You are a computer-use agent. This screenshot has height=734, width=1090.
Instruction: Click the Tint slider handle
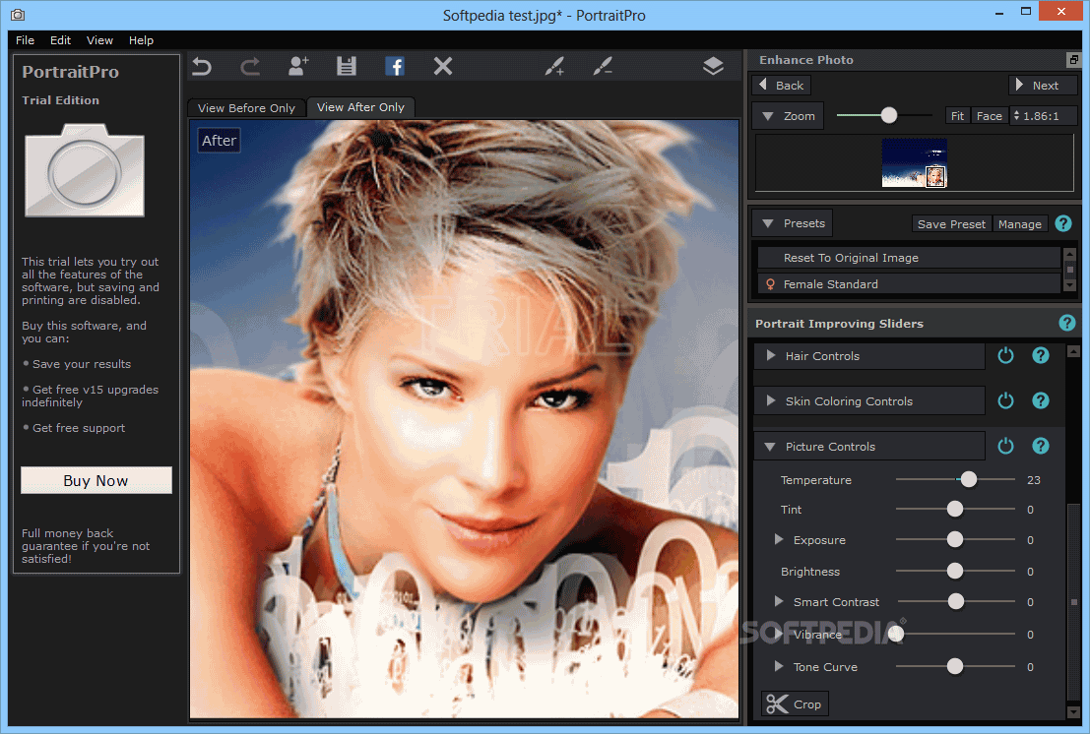point(955,509)
